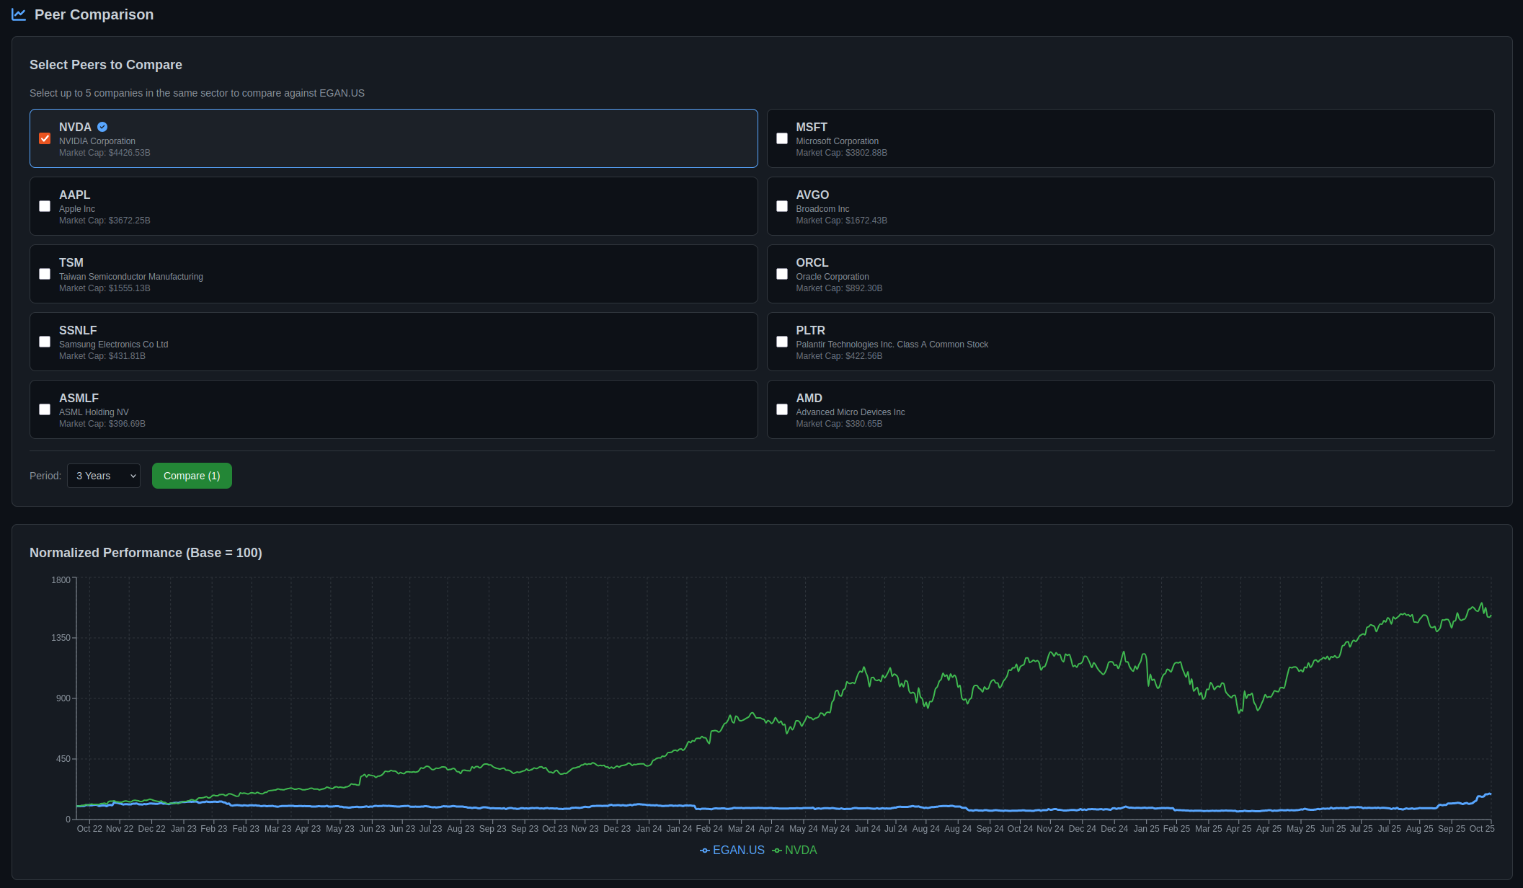Click the NVDA legend marker icon

click(x=776, y=851)
